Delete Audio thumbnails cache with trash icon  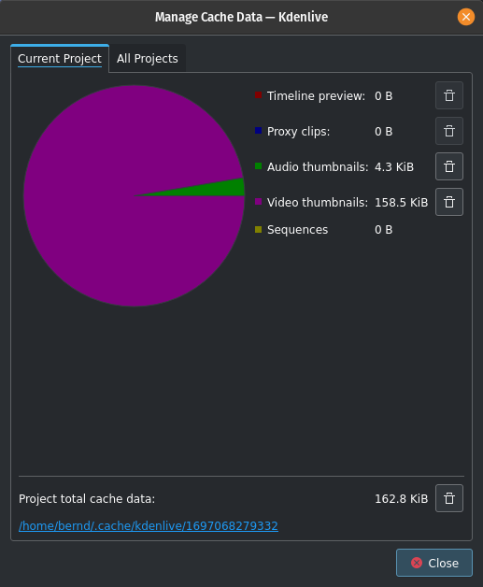[x=449, y=166]
